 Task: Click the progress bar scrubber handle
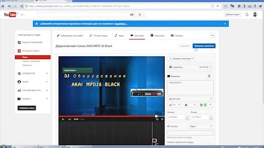click(156, 116)
